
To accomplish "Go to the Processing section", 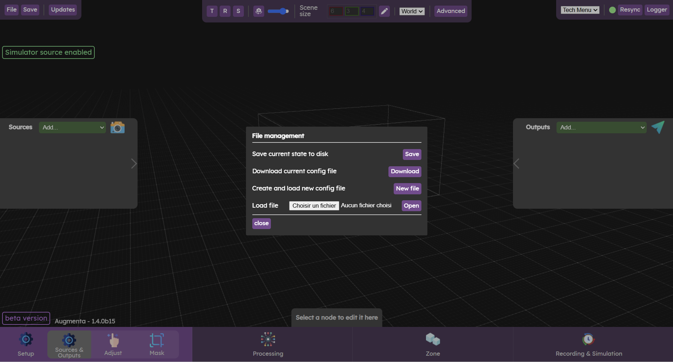I will tap(268, 344).
